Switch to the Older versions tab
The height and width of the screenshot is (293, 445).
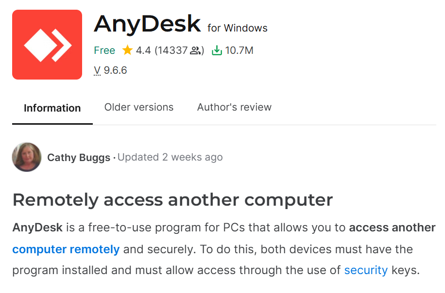(139, 107)
